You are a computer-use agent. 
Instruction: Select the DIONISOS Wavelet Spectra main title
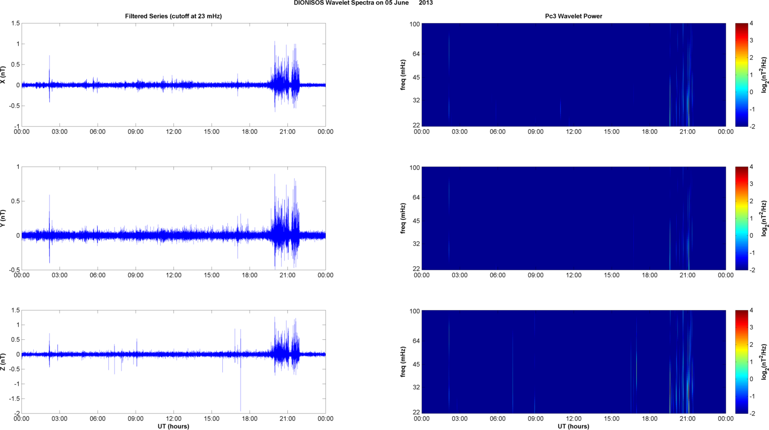[x=363, y=3]
